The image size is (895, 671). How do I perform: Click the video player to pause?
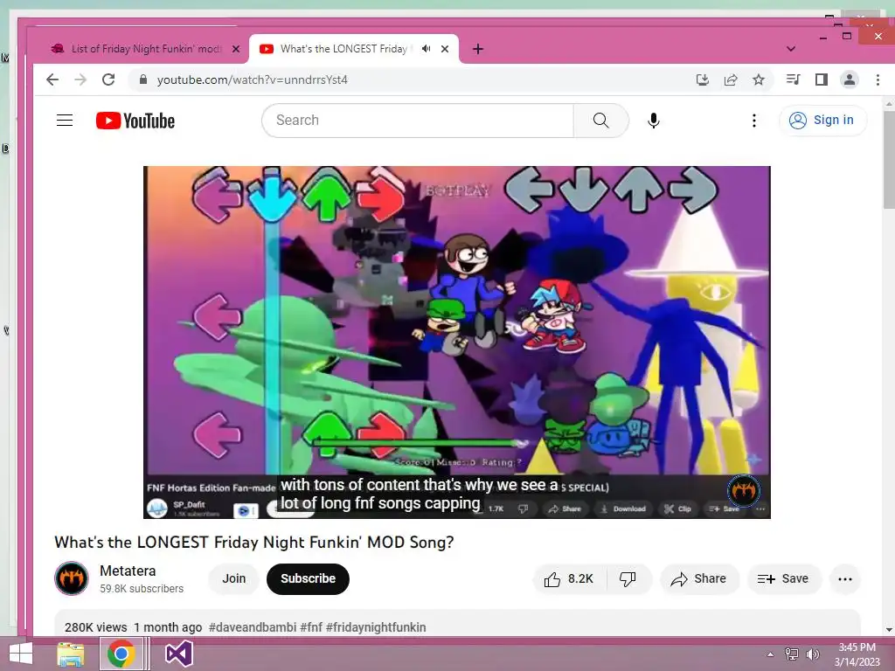[x=456, y=342]
